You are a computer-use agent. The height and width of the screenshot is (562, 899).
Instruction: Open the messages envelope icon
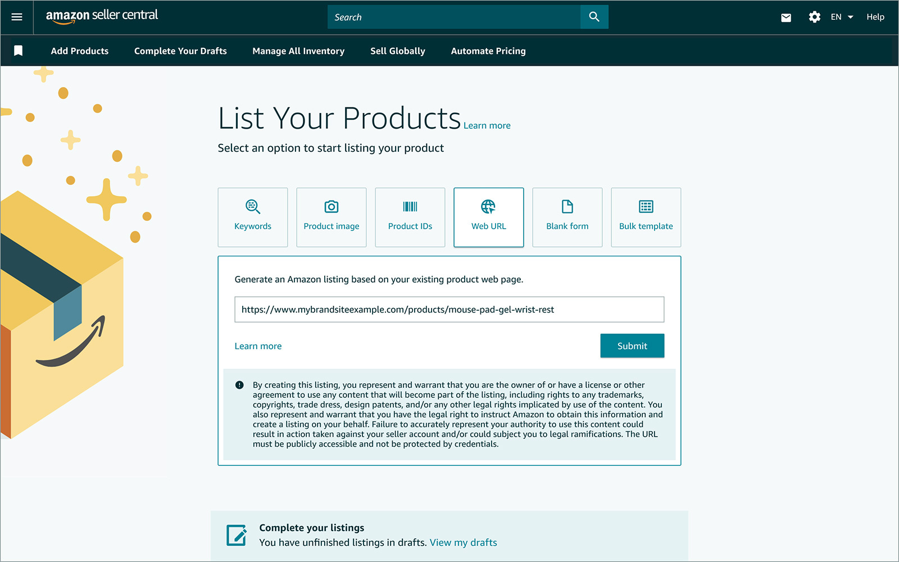coord(786,17)
